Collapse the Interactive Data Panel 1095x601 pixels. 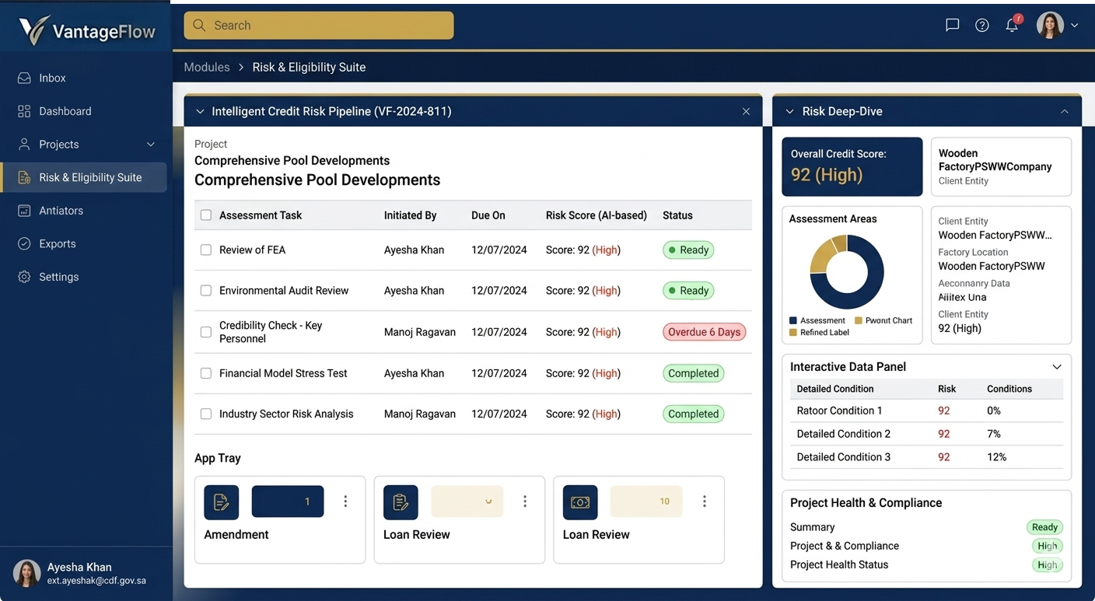point(1057,367)
